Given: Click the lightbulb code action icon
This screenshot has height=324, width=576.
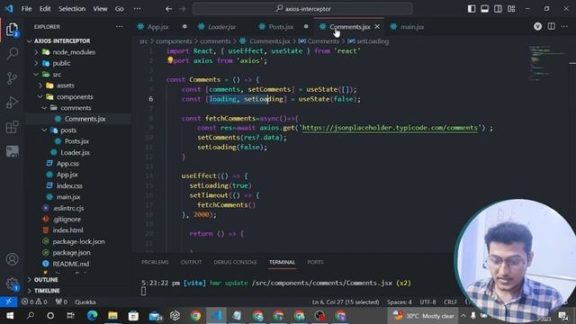Looking at the screenshot, I should tap(170, 60).
